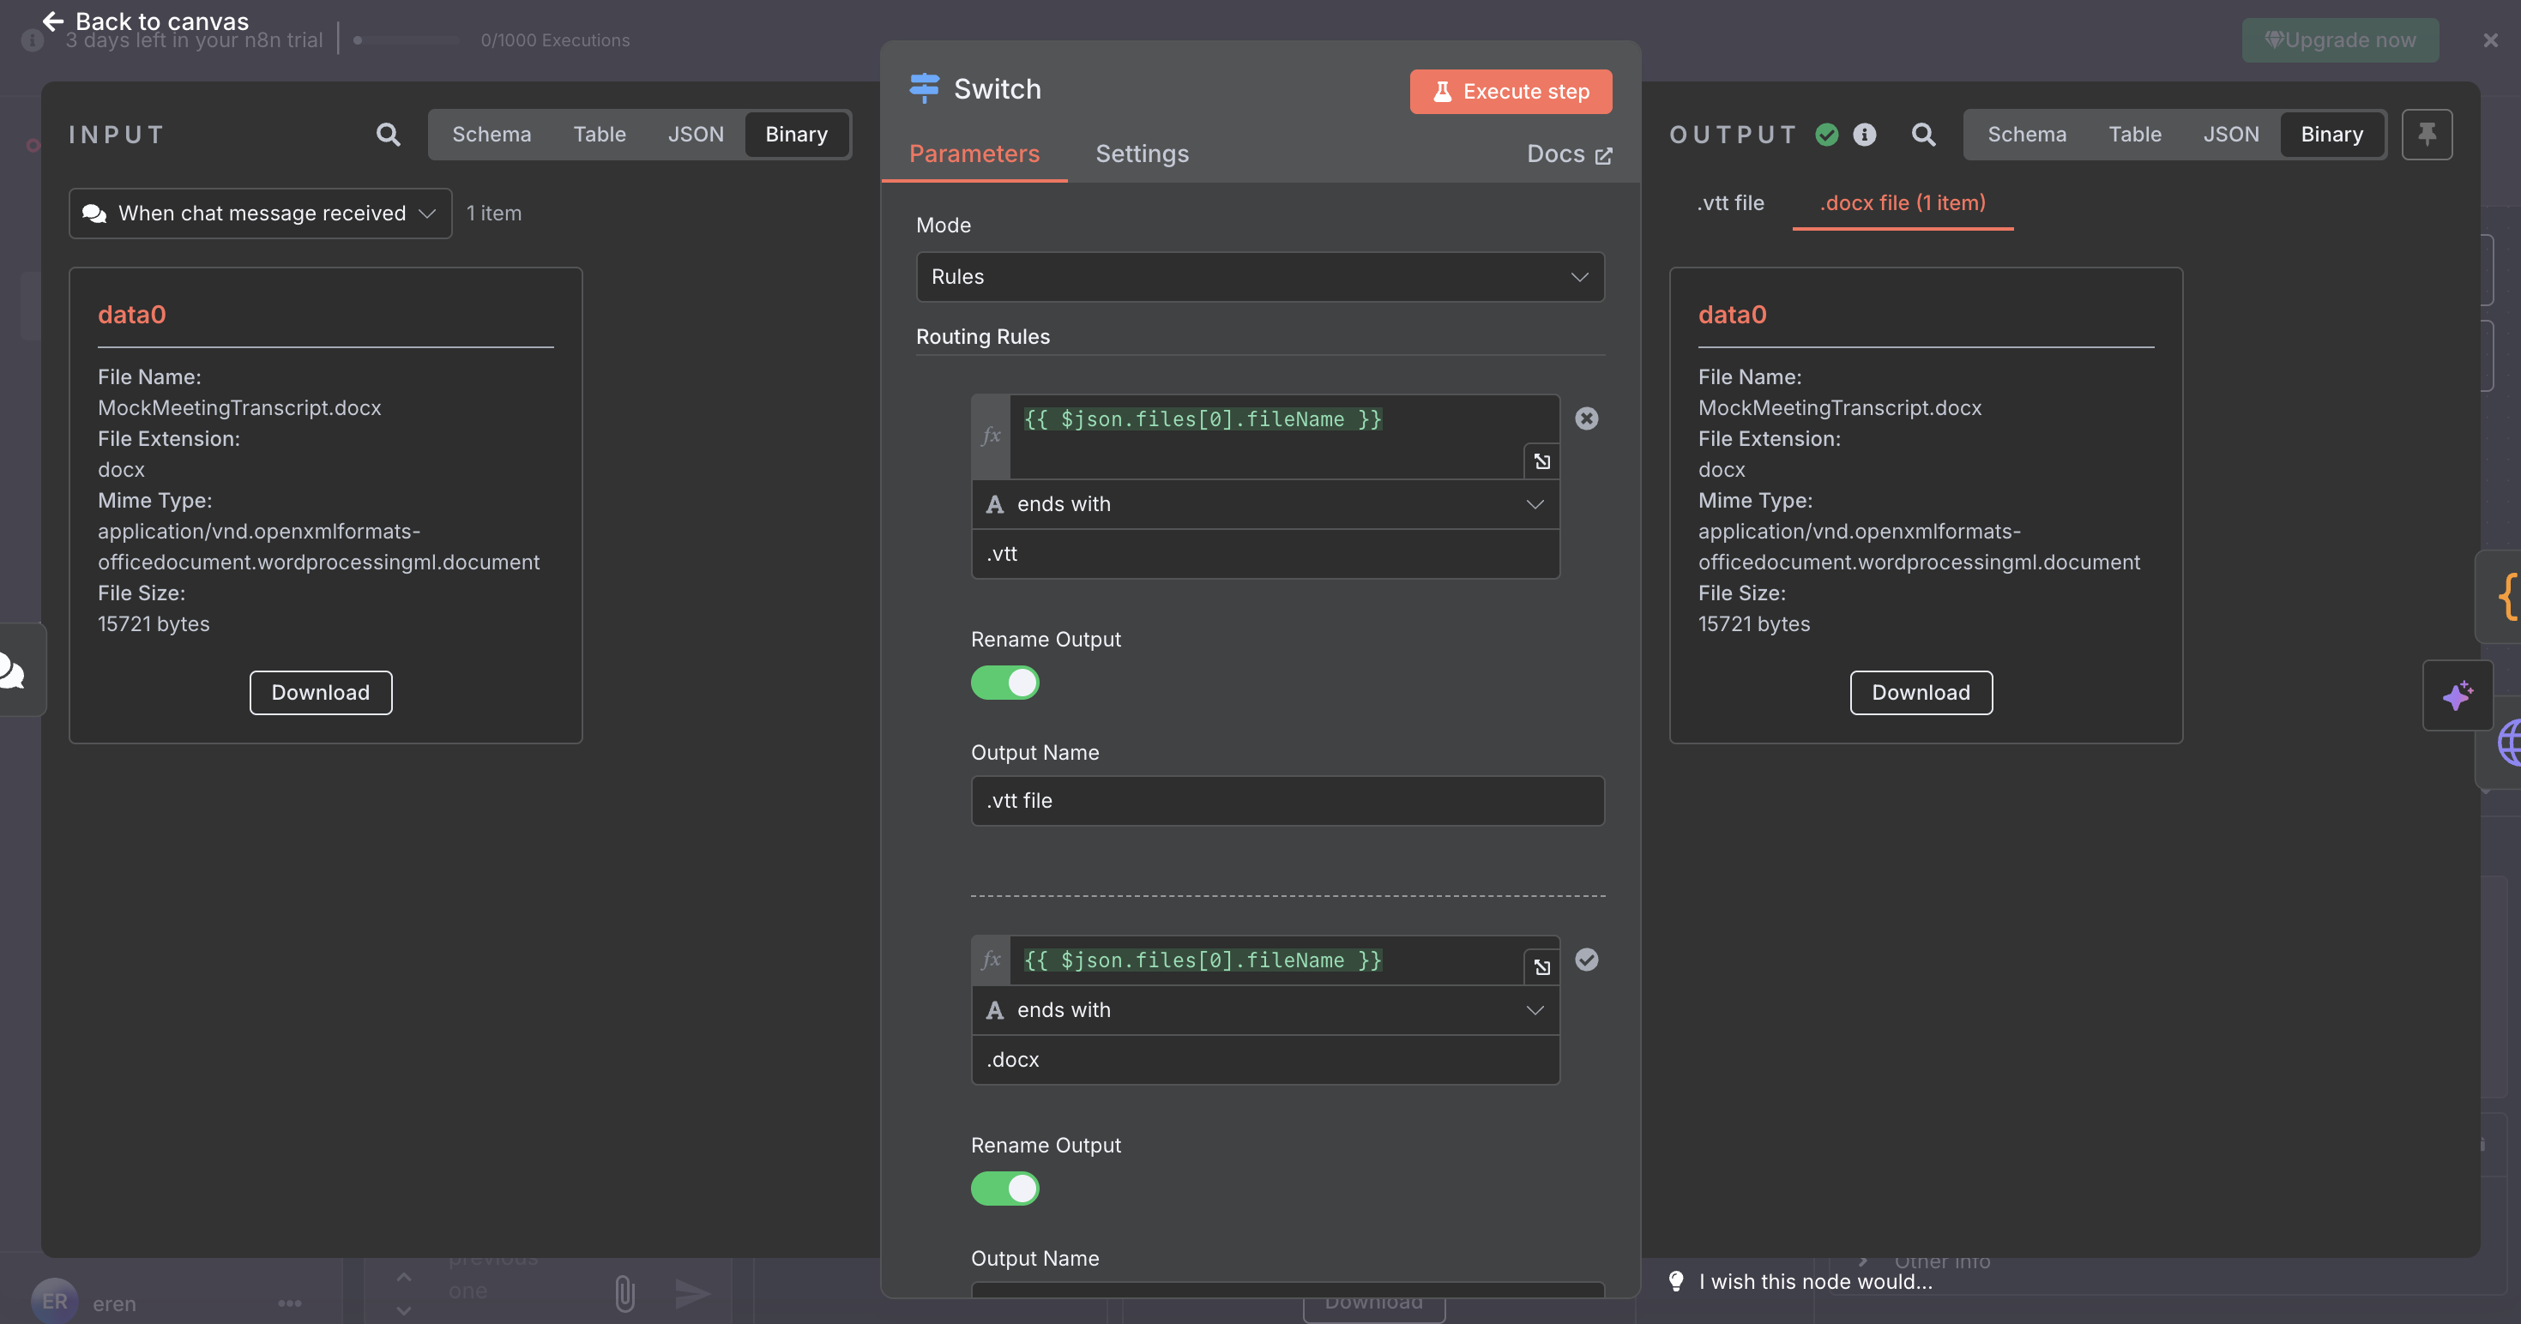Disable Rename Output for the .vtt rule
Viewport: 2521px width, 1324px height.
1005,683
